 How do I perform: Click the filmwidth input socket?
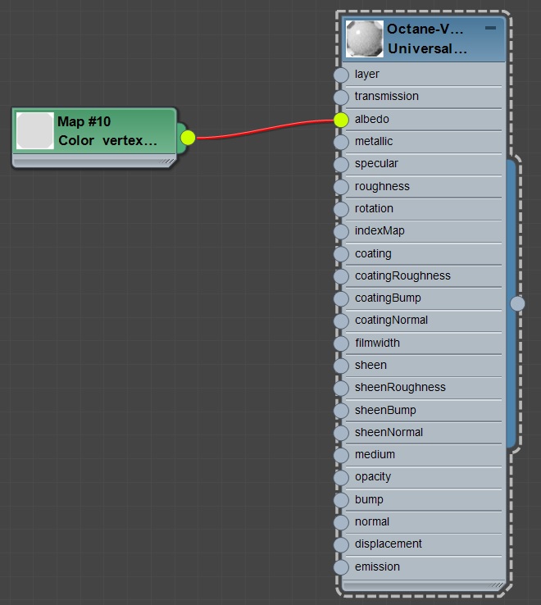point(341,343)
